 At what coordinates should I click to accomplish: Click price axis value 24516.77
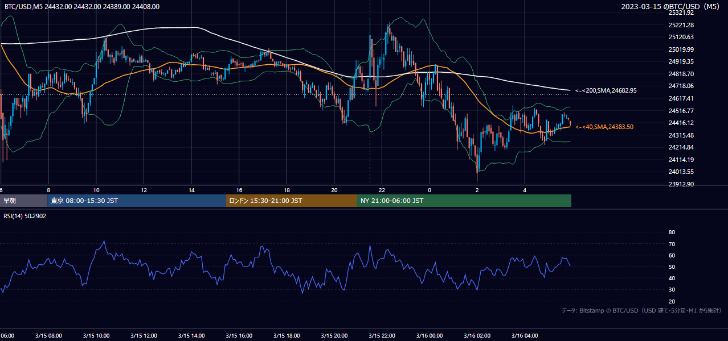tap(681, 110)
